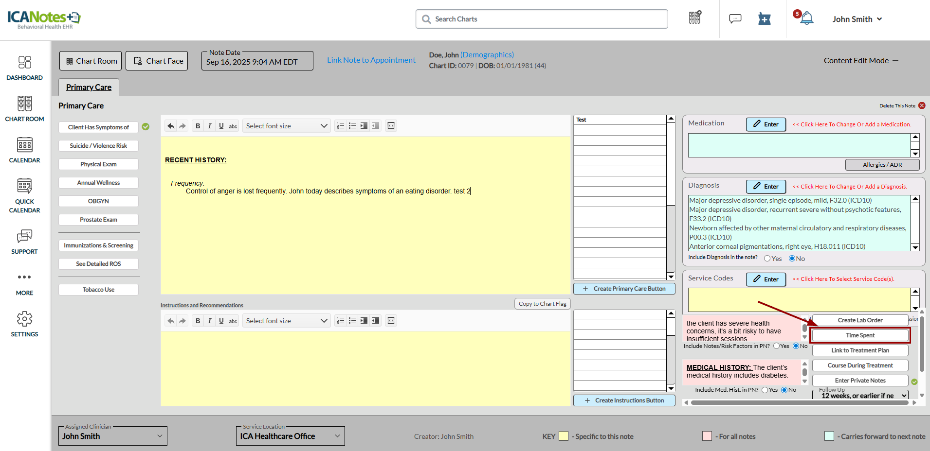
Task: Open the notifications bell icon
Action: (x=806, y=18)
